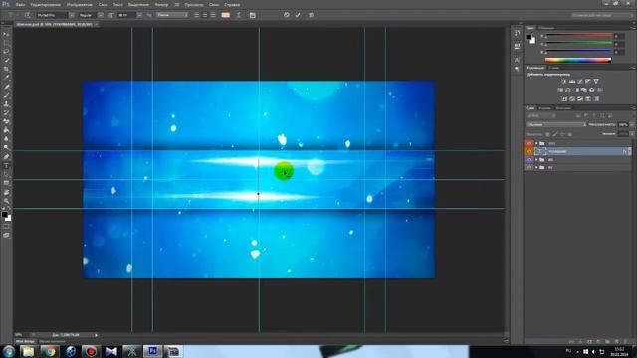Add an Invert adjustment
Viewport: 637px width, 358px height.
564,99
